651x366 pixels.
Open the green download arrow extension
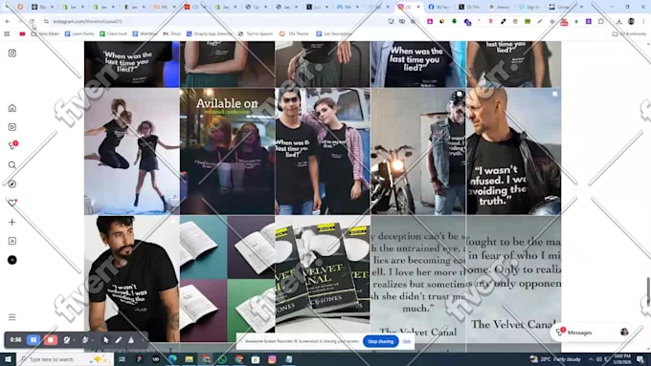coord(454,21)
